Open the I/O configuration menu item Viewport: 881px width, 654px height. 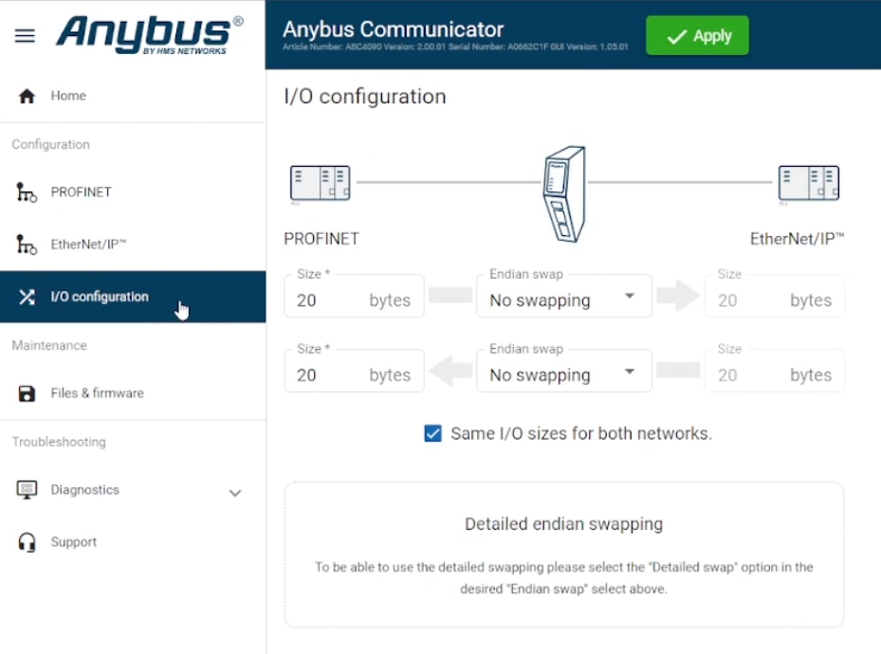pos(133,297)
